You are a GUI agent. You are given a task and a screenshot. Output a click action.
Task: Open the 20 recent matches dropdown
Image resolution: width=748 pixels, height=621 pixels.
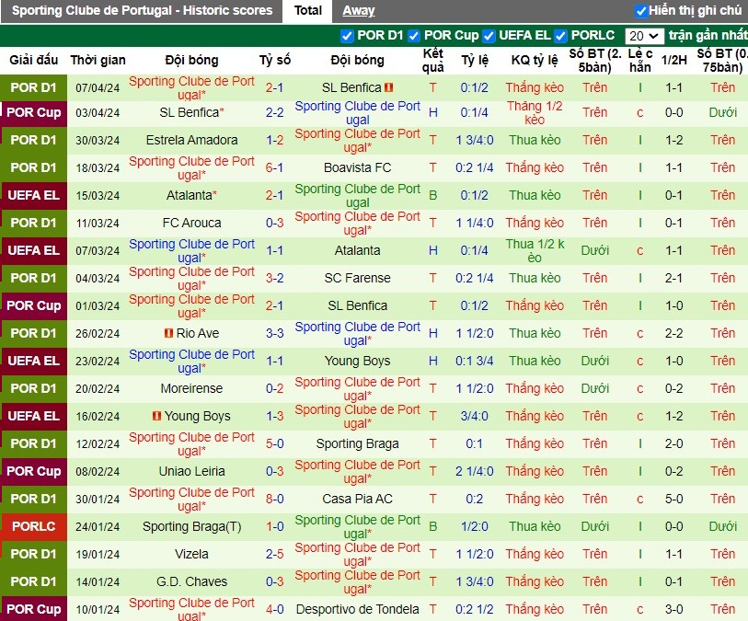[x=644, y=36]
